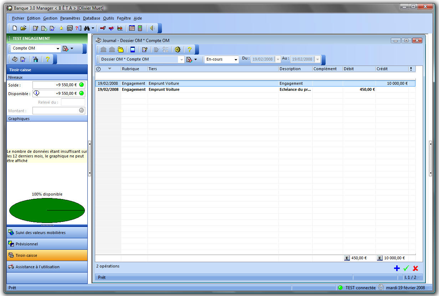Click the red X delete icon

415,268
